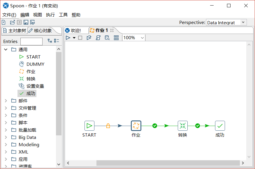Expand the 批量加载 folder
255x169 pixels.
(6, 130)
